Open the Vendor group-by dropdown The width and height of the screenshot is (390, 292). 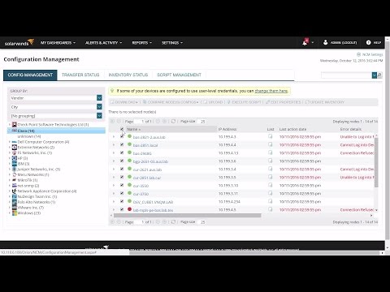(99, 98)
